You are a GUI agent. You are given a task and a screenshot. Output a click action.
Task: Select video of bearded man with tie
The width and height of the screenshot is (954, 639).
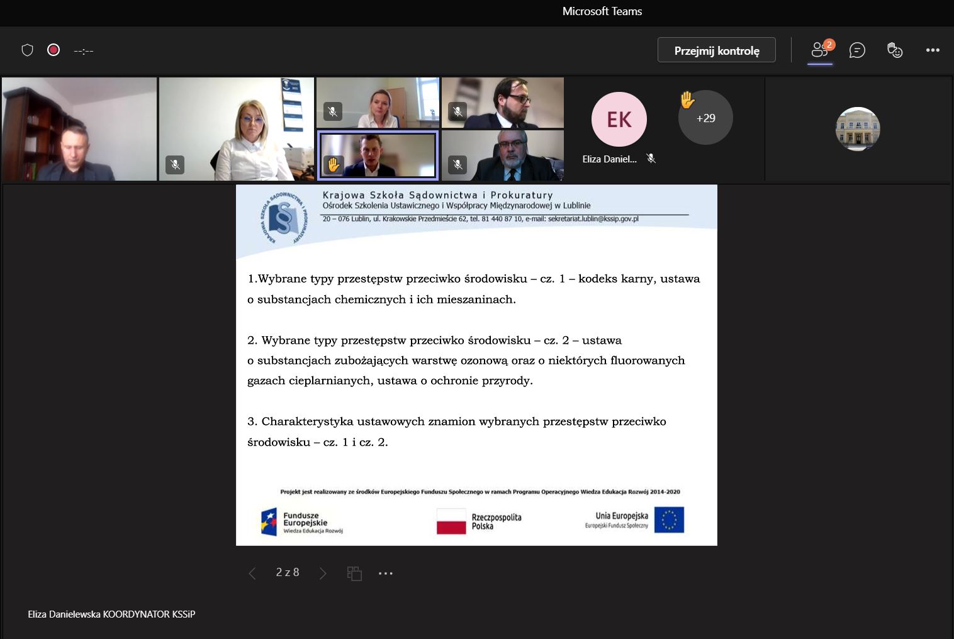point(503,155)
